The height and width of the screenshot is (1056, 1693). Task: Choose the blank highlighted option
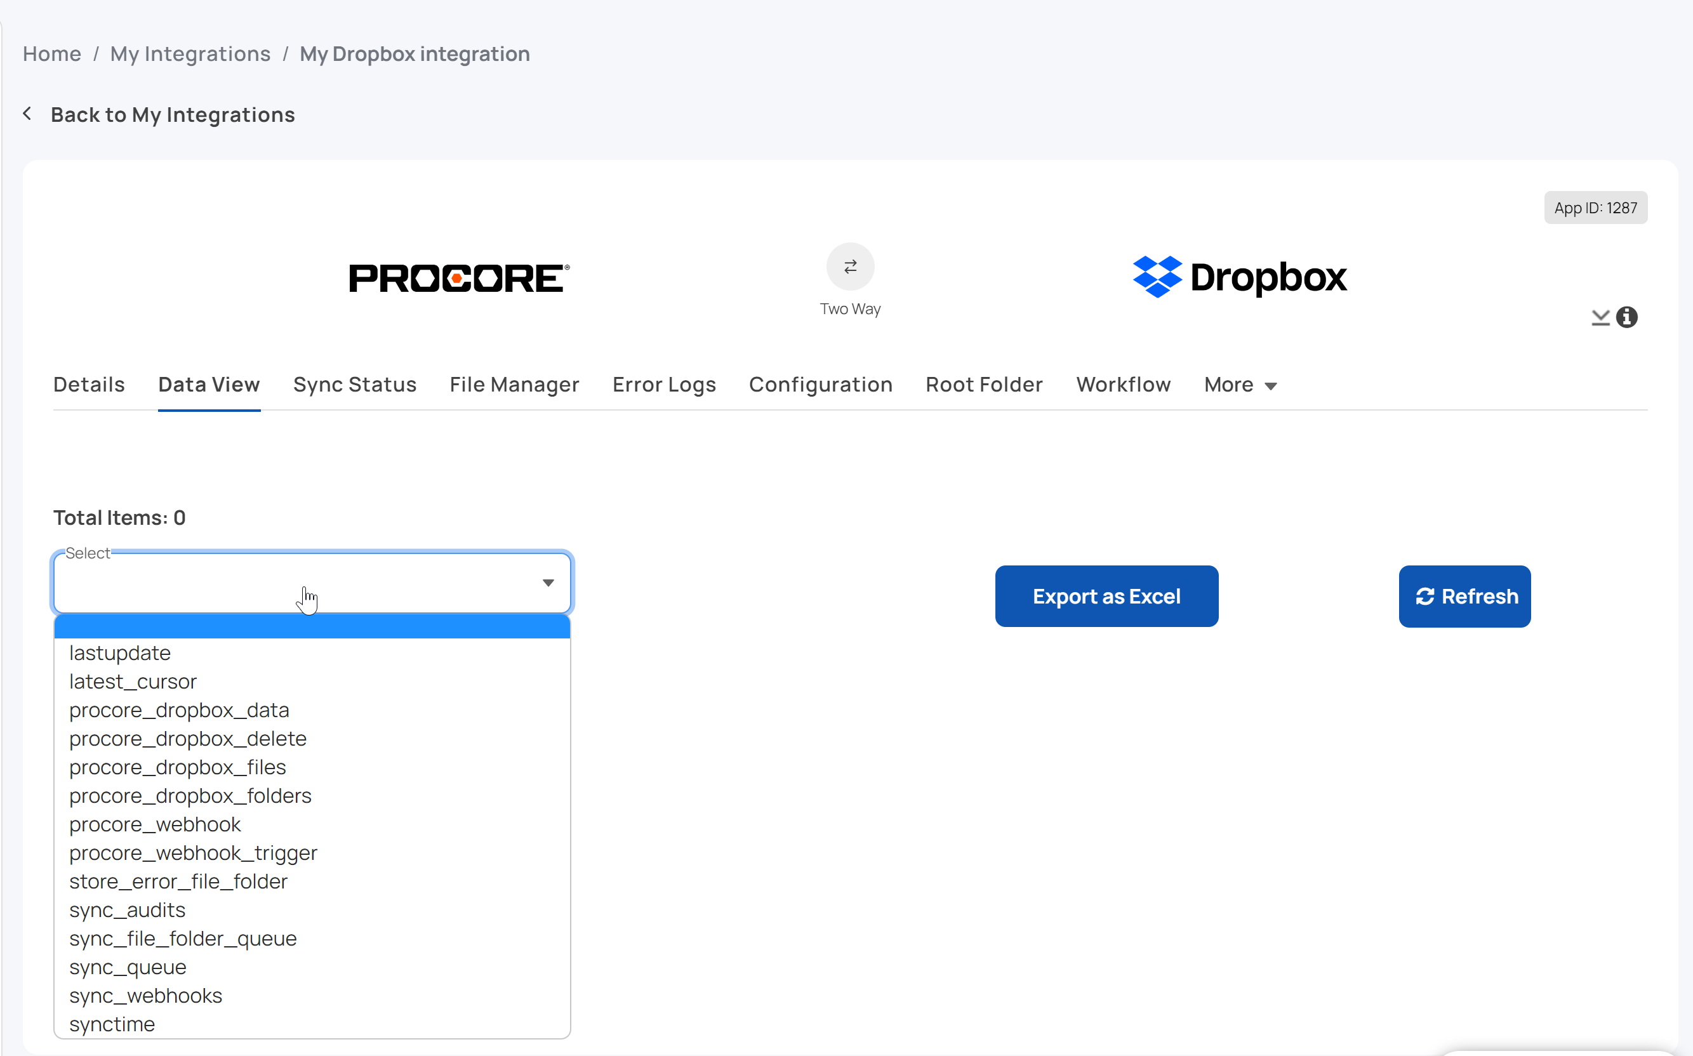pyautogui.click(x=312, y=627)
